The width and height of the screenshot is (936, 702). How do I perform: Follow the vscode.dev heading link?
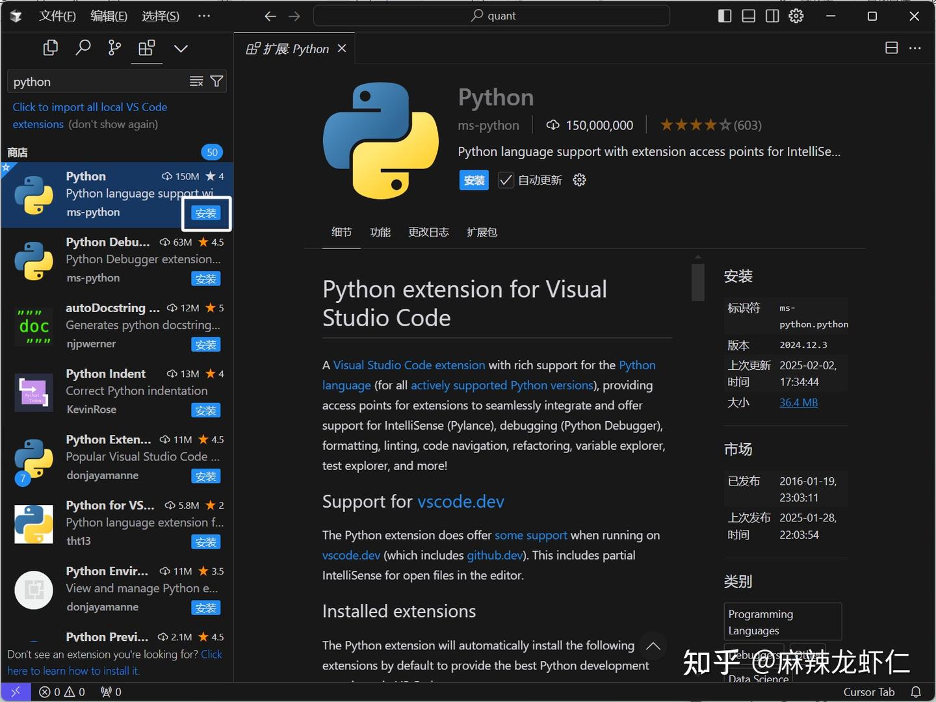coord(460,502)
